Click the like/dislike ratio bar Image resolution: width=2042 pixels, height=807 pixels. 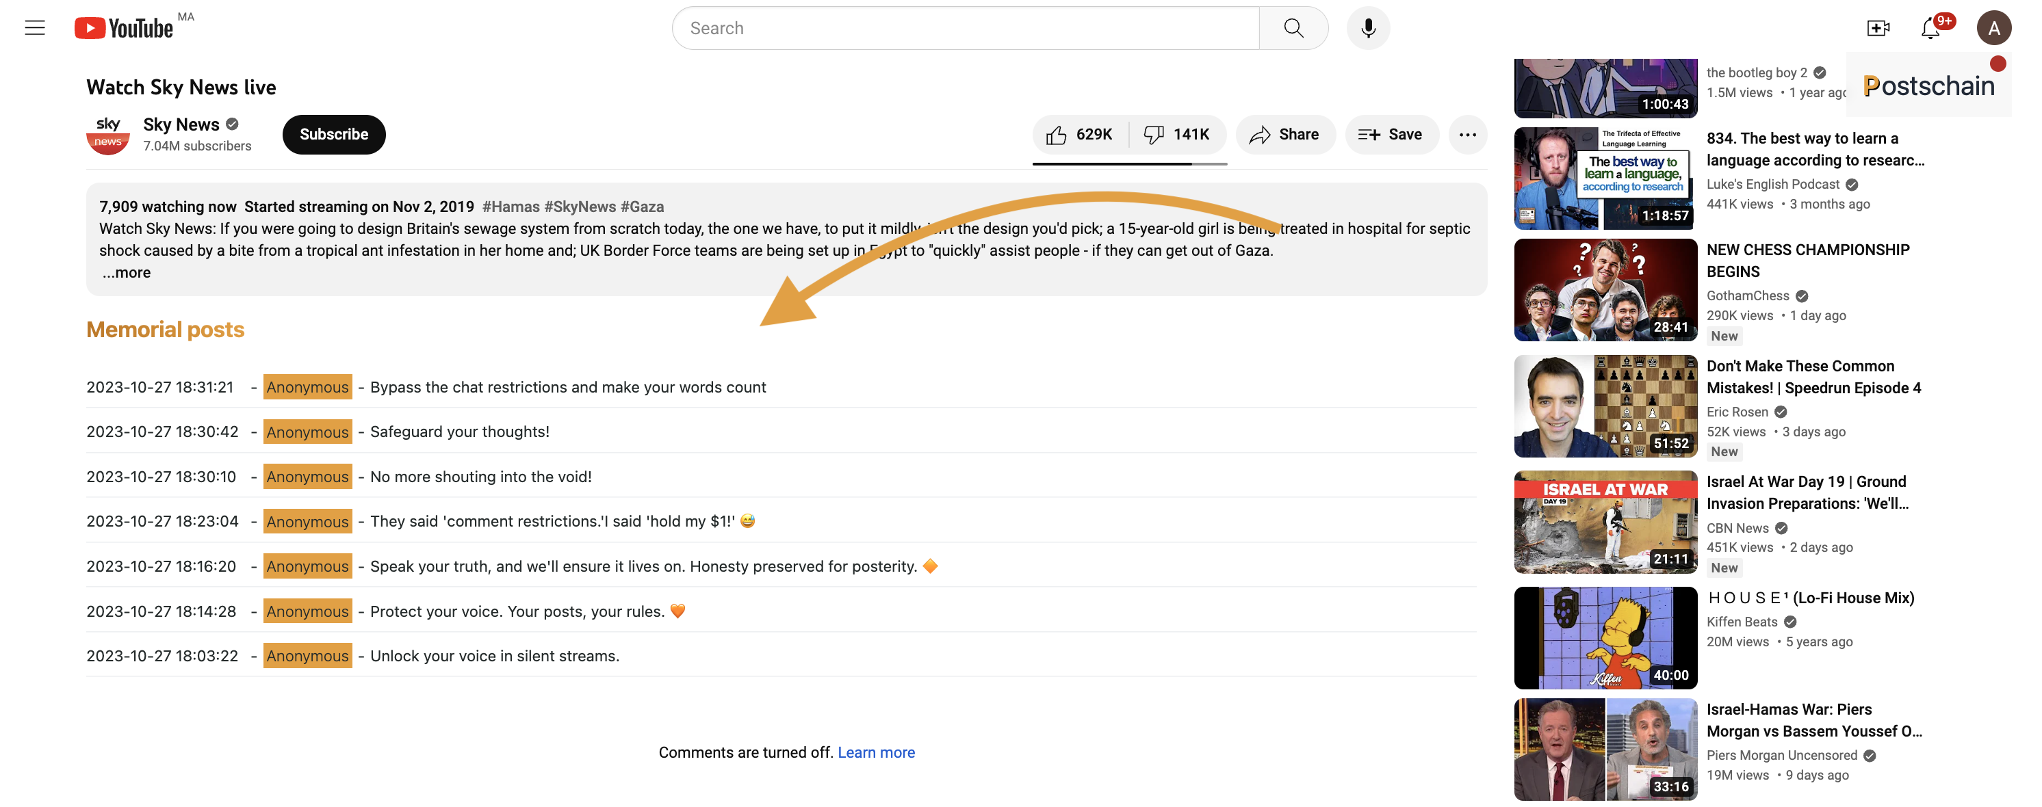[x=1130, y=164]
